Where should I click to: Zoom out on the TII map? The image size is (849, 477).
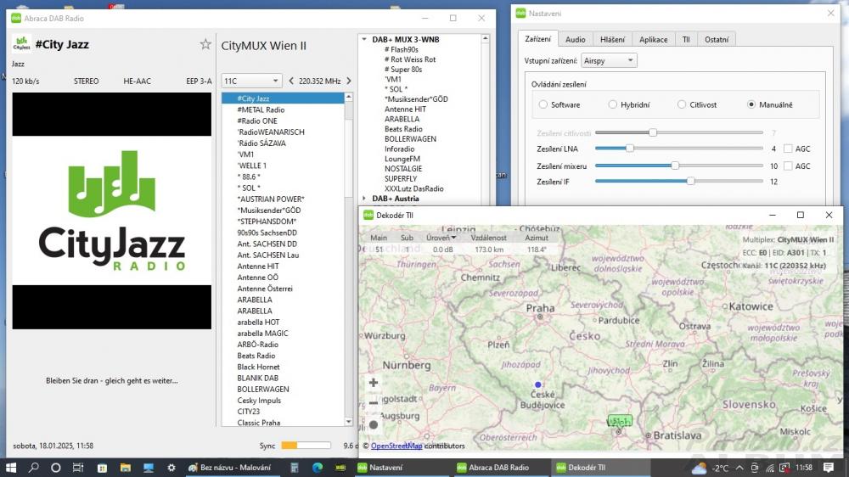[x=374, y=403]
